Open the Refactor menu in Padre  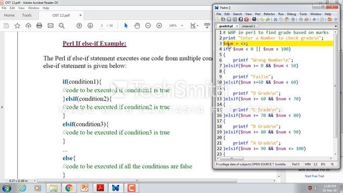[x=269, y=14]
